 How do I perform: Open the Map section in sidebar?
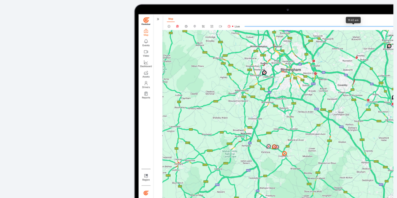coord(146,32)
